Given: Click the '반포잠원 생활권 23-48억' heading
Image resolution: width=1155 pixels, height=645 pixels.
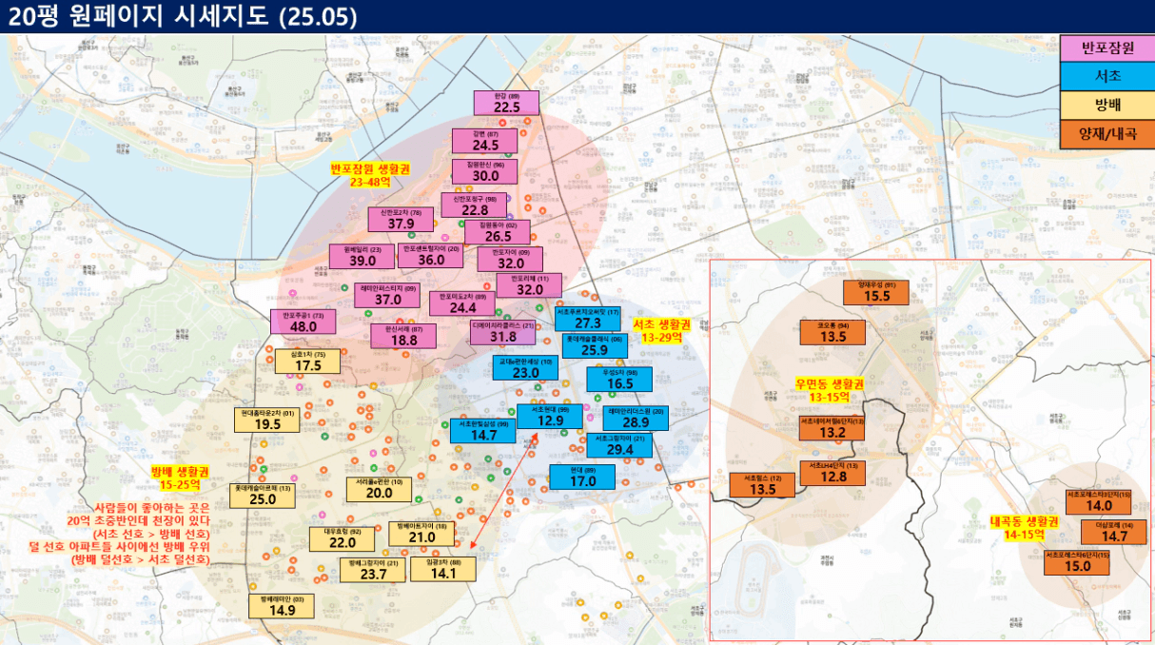Looking at the screenshot, I should tap(369, 174).
